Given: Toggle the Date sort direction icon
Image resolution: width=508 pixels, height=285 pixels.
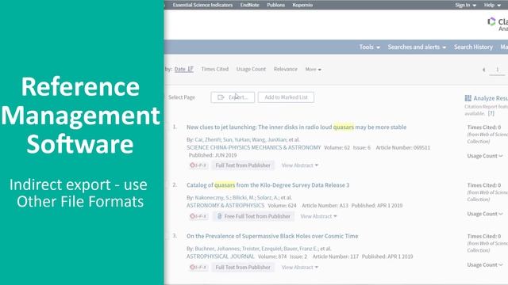Looking at the screenshot, I should click(x=190, y=69).
